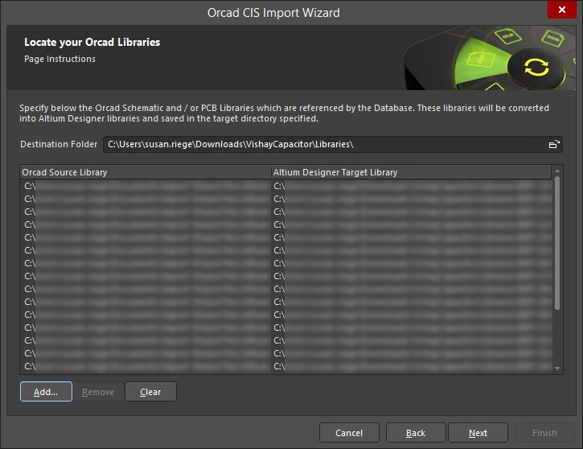Open the Destination Folder browse icon
The width and height of the screenshot is (583, 449).
click(554, 144)
